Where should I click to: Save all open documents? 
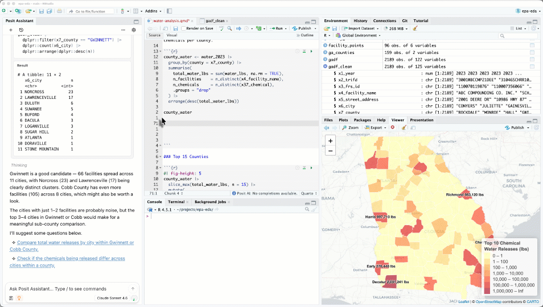(49, 11)
